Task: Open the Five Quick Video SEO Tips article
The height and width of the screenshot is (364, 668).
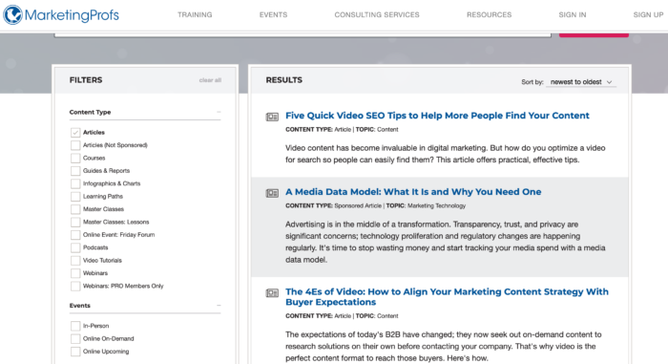Action: coord(437,116)
